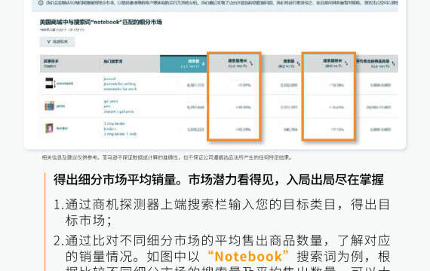Click the "3 ring binder" search term link
This screenshot has width=430, height=271.
(115, 123)
